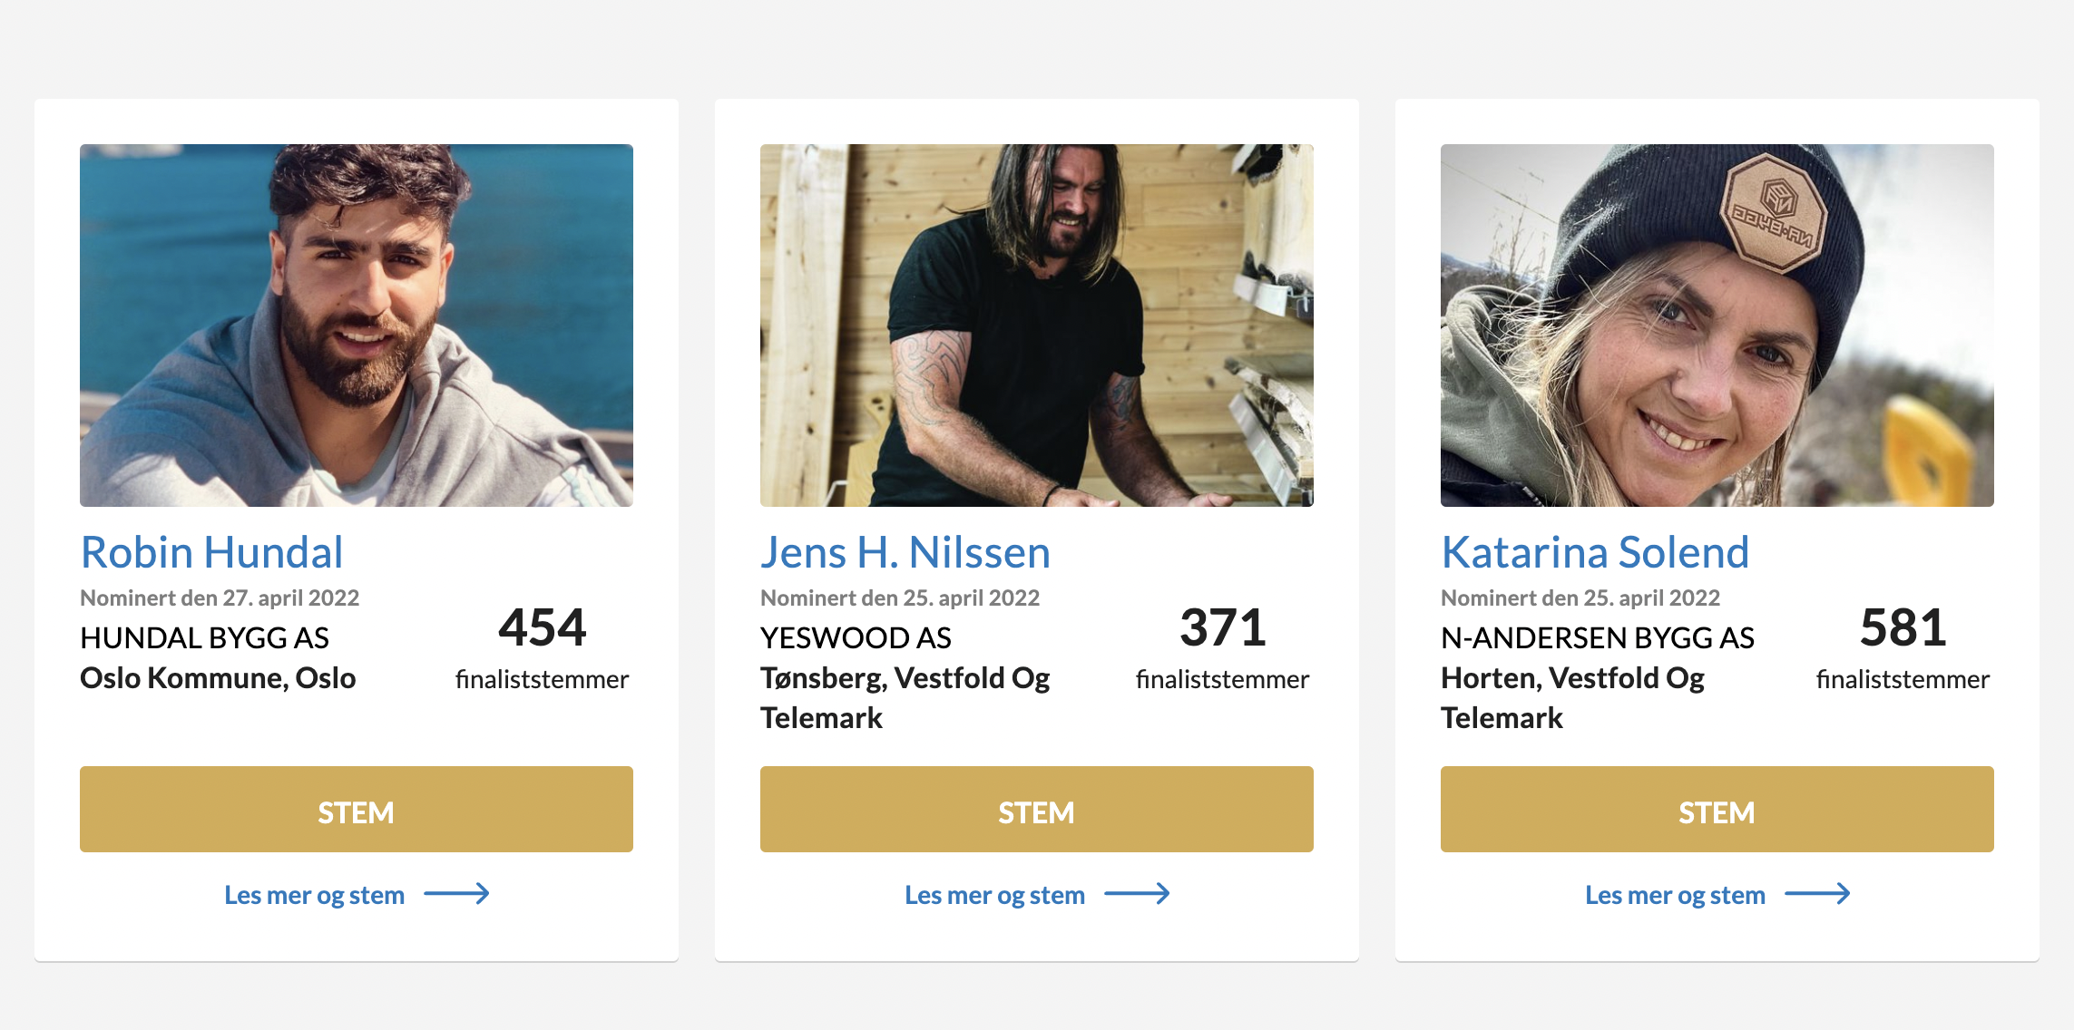Follow "Les mer og stem" for Jens Nilssen
The width and height of the screenshot is (2074, 1030).
tap(994, 895)
